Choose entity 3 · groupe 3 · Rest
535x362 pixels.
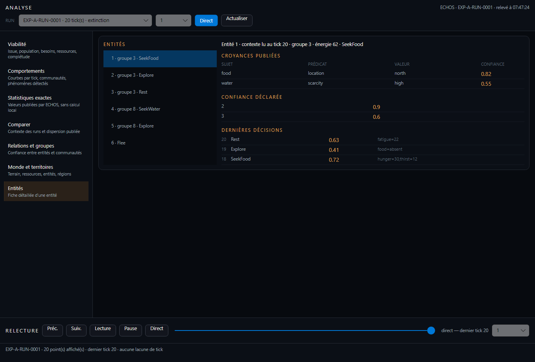(x=160, y=92)
